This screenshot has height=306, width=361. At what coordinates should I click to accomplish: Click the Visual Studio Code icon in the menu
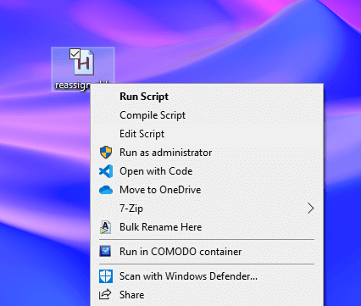106,171
